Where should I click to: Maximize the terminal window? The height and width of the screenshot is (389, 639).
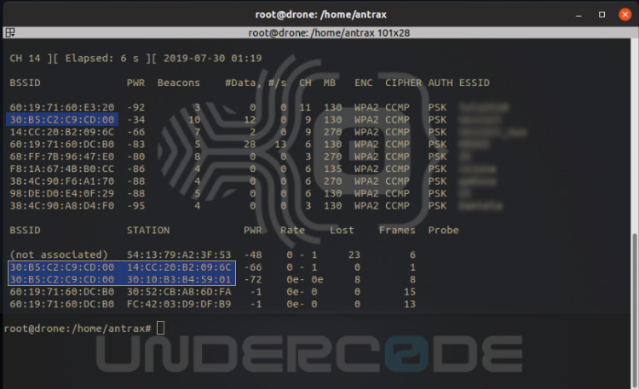coord(602,14)
